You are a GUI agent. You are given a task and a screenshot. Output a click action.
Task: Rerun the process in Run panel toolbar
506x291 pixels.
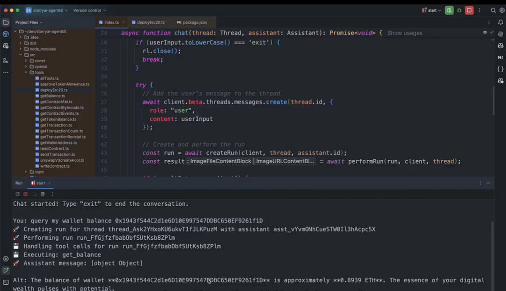pyautogui.click(x=17, y=194)
